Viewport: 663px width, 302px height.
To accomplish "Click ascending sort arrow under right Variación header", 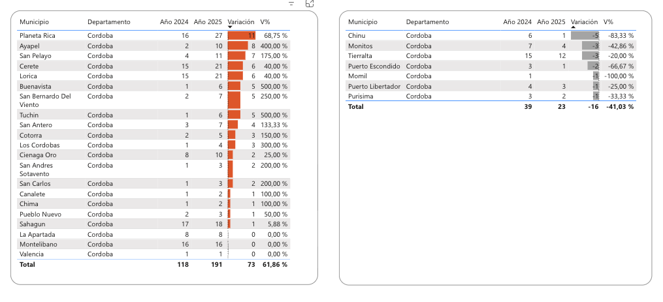I will [574, 28].
